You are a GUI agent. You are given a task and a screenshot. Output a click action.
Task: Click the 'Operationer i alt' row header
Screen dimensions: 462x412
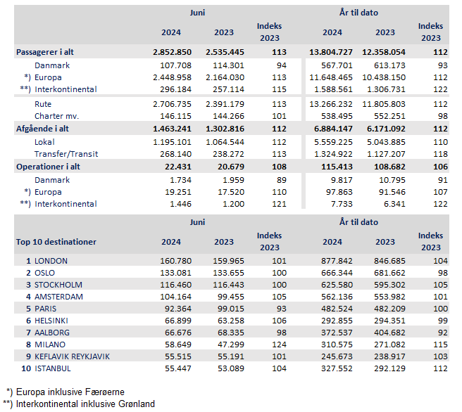pyautogui.click(x=49, y=167)
